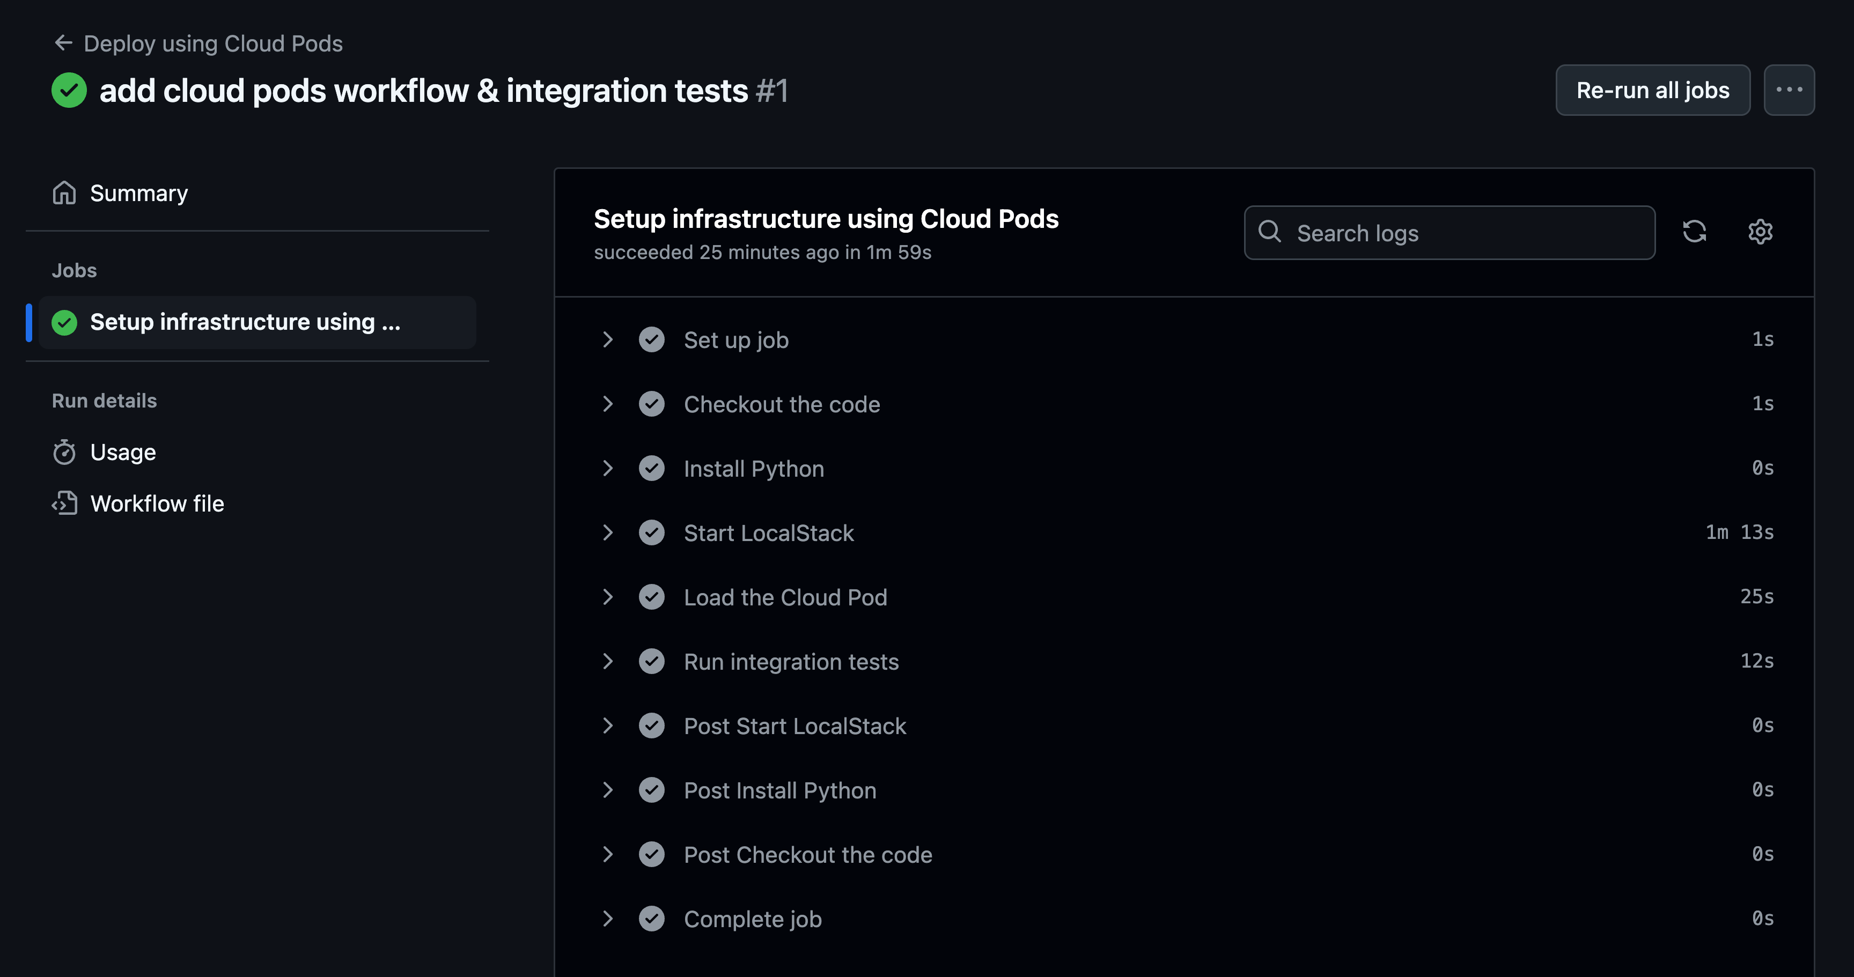Expand the Start LocalStack step logs
This screenshot has height=977, width=1854.
click(x=608, y=532)
